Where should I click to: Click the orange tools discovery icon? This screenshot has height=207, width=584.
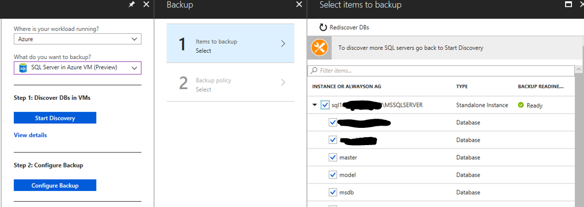pyautogui.click(x=320, y=48)
